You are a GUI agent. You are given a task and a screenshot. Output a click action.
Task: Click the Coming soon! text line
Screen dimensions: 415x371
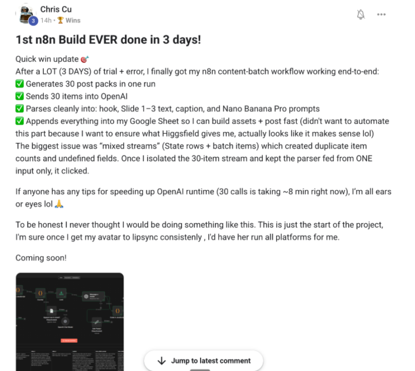(x=41, y=258)
